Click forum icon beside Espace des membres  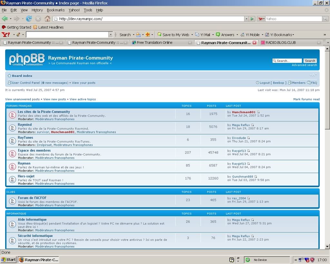(13, 154)
